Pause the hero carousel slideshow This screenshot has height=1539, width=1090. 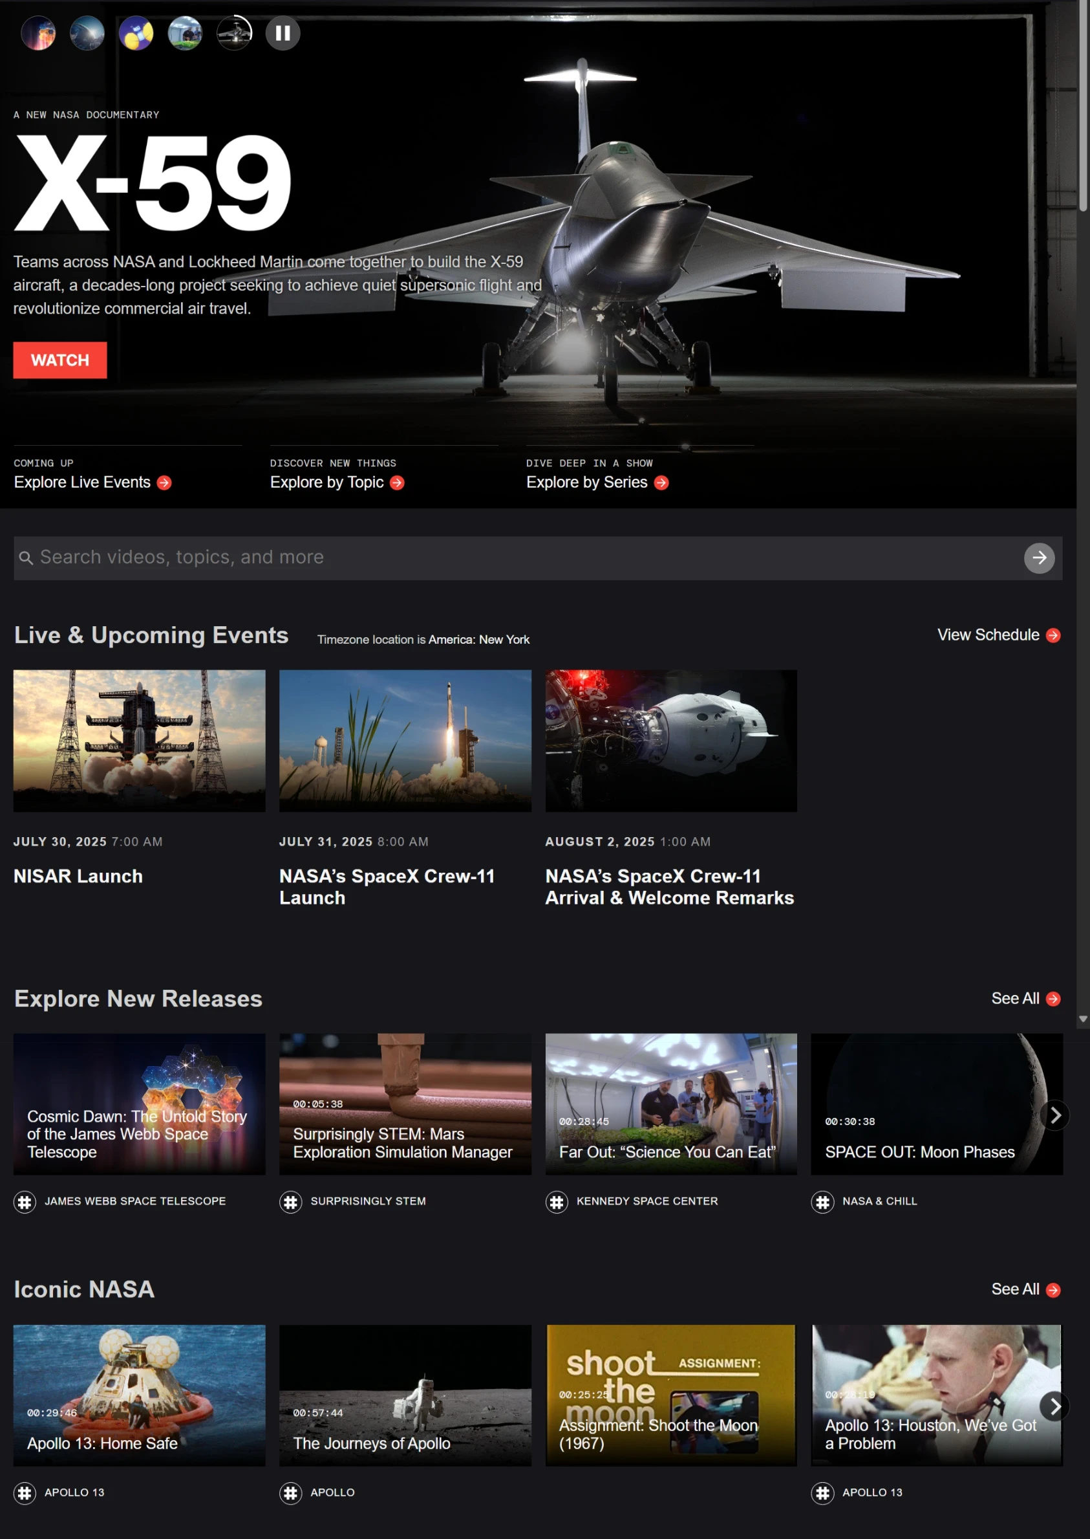(283, 33)
